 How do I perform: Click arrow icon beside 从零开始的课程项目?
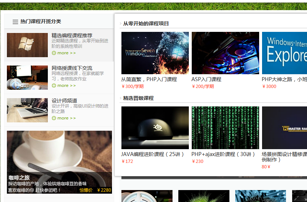pos(121,24)
